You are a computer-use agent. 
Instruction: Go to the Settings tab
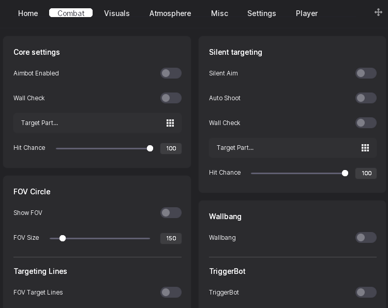tap(262, 13)
